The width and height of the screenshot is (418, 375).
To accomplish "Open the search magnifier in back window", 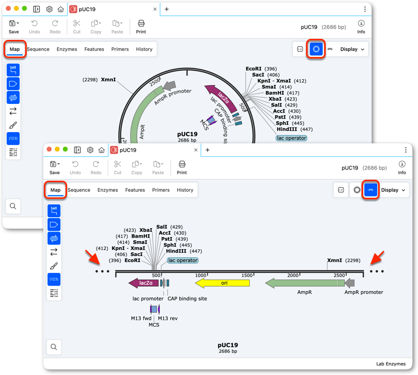I will (13, 206).
